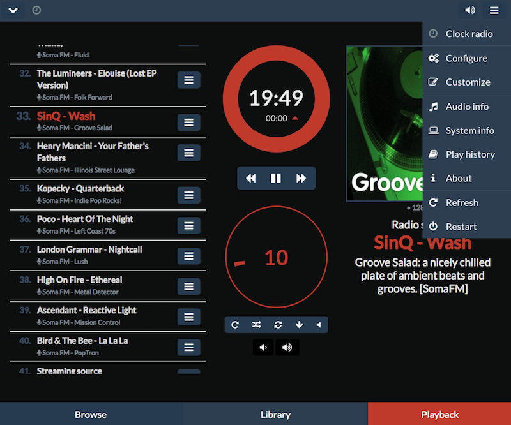The image size is (511, 425).
Task: Switch to the Browse tab
Action: click(x=91, y=414)
